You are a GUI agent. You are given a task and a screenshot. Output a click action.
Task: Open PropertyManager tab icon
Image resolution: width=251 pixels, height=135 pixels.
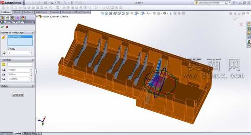click(7, 18)
